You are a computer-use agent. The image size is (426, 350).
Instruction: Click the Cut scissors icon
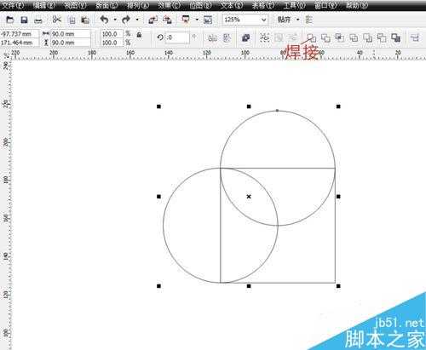click(57, 20)
